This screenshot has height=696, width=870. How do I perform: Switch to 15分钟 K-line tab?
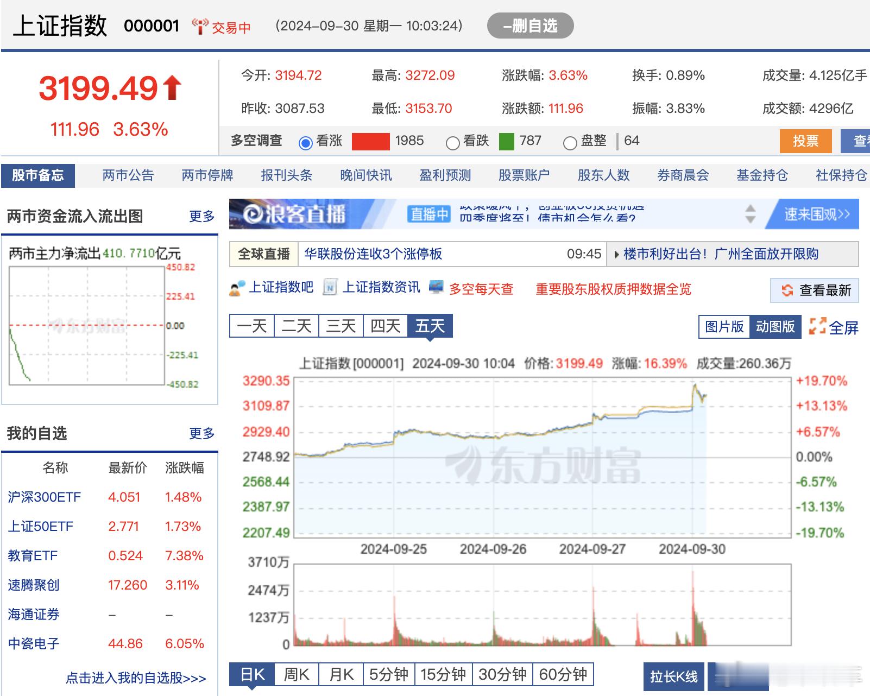pos(444,674)
